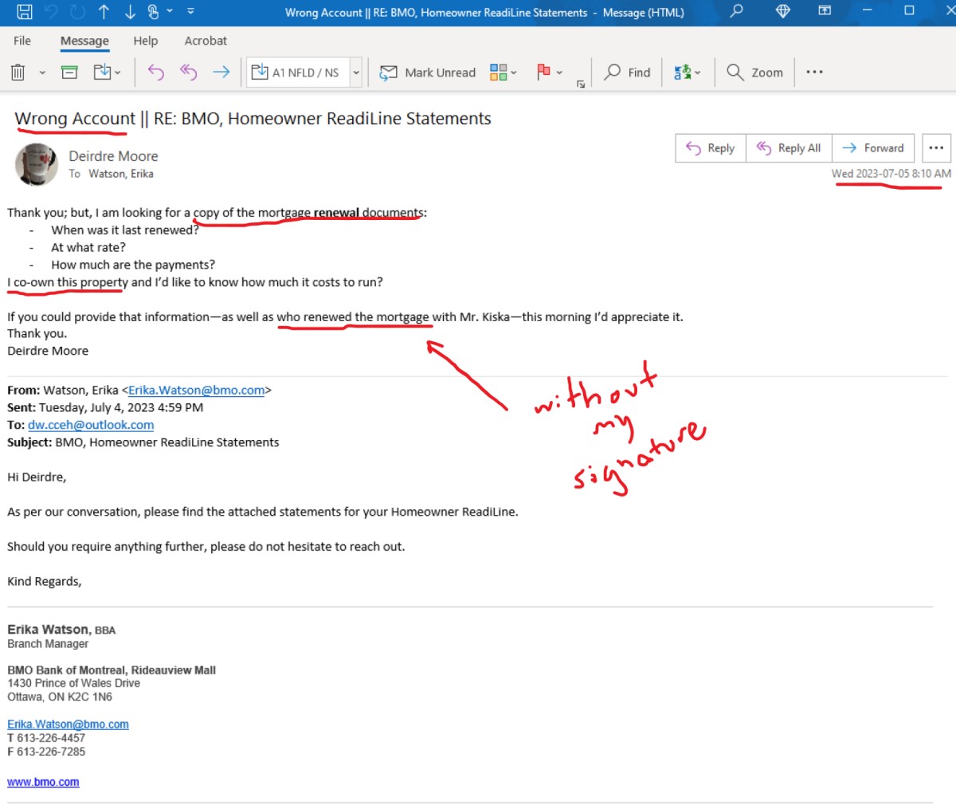This screenshot has width=956, height=805.
Task: Open the Categorize color dropdown
Action: (x=503, y=73)
